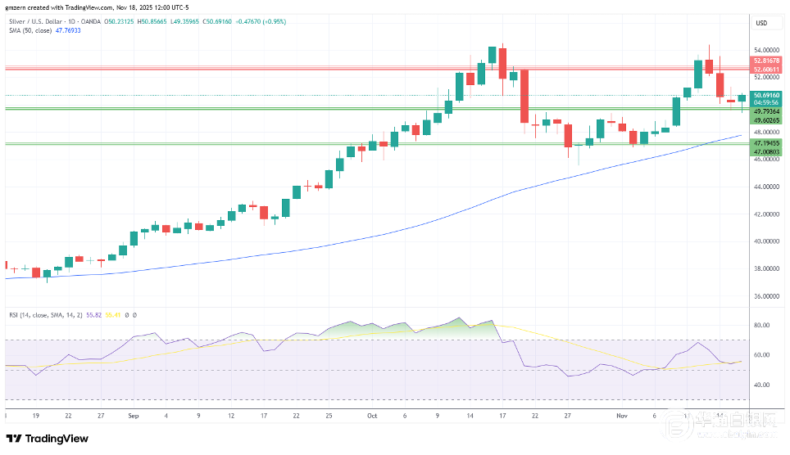This screenshot has width=790, height=455.
Task: Click the Nov label on time axis
Action: click(x=622, y=415)
